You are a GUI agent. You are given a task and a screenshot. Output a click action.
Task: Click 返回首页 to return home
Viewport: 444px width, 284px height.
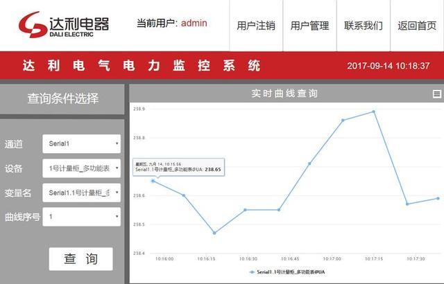(x=417, y=26)
